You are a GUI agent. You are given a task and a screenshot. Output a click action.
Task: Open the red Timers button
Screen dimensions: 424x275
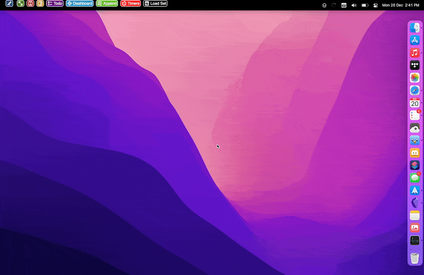(130, 4)
